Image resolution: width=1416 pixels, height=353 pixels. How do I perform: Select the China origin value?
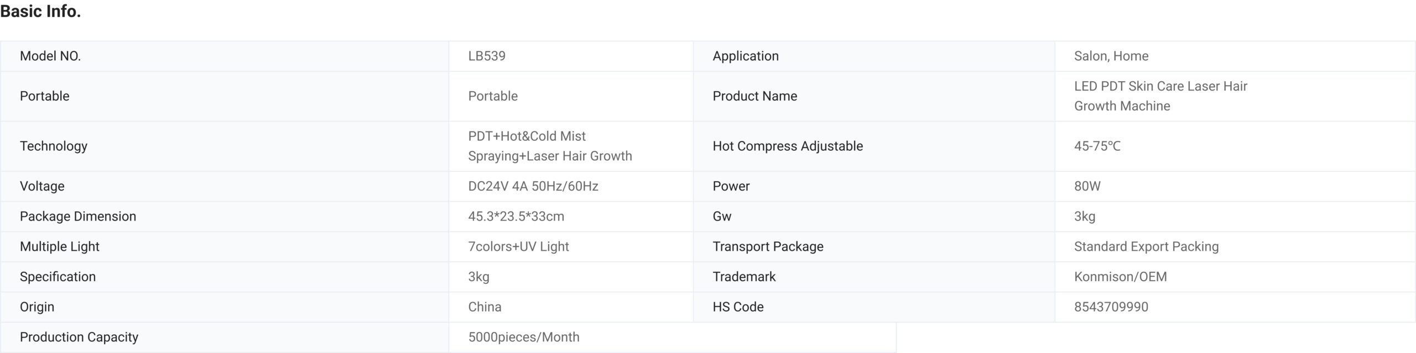(x=485, y=307)
